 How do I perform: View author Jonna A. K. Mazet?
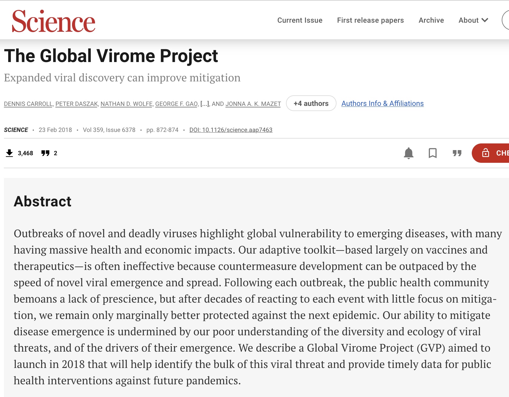[x=253, y=104]
